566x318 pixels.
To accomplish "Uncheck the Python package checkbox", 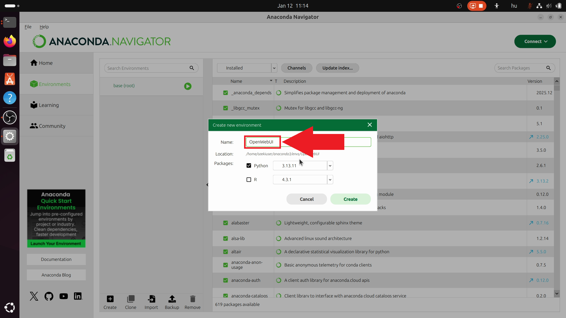I will point(249,166).
